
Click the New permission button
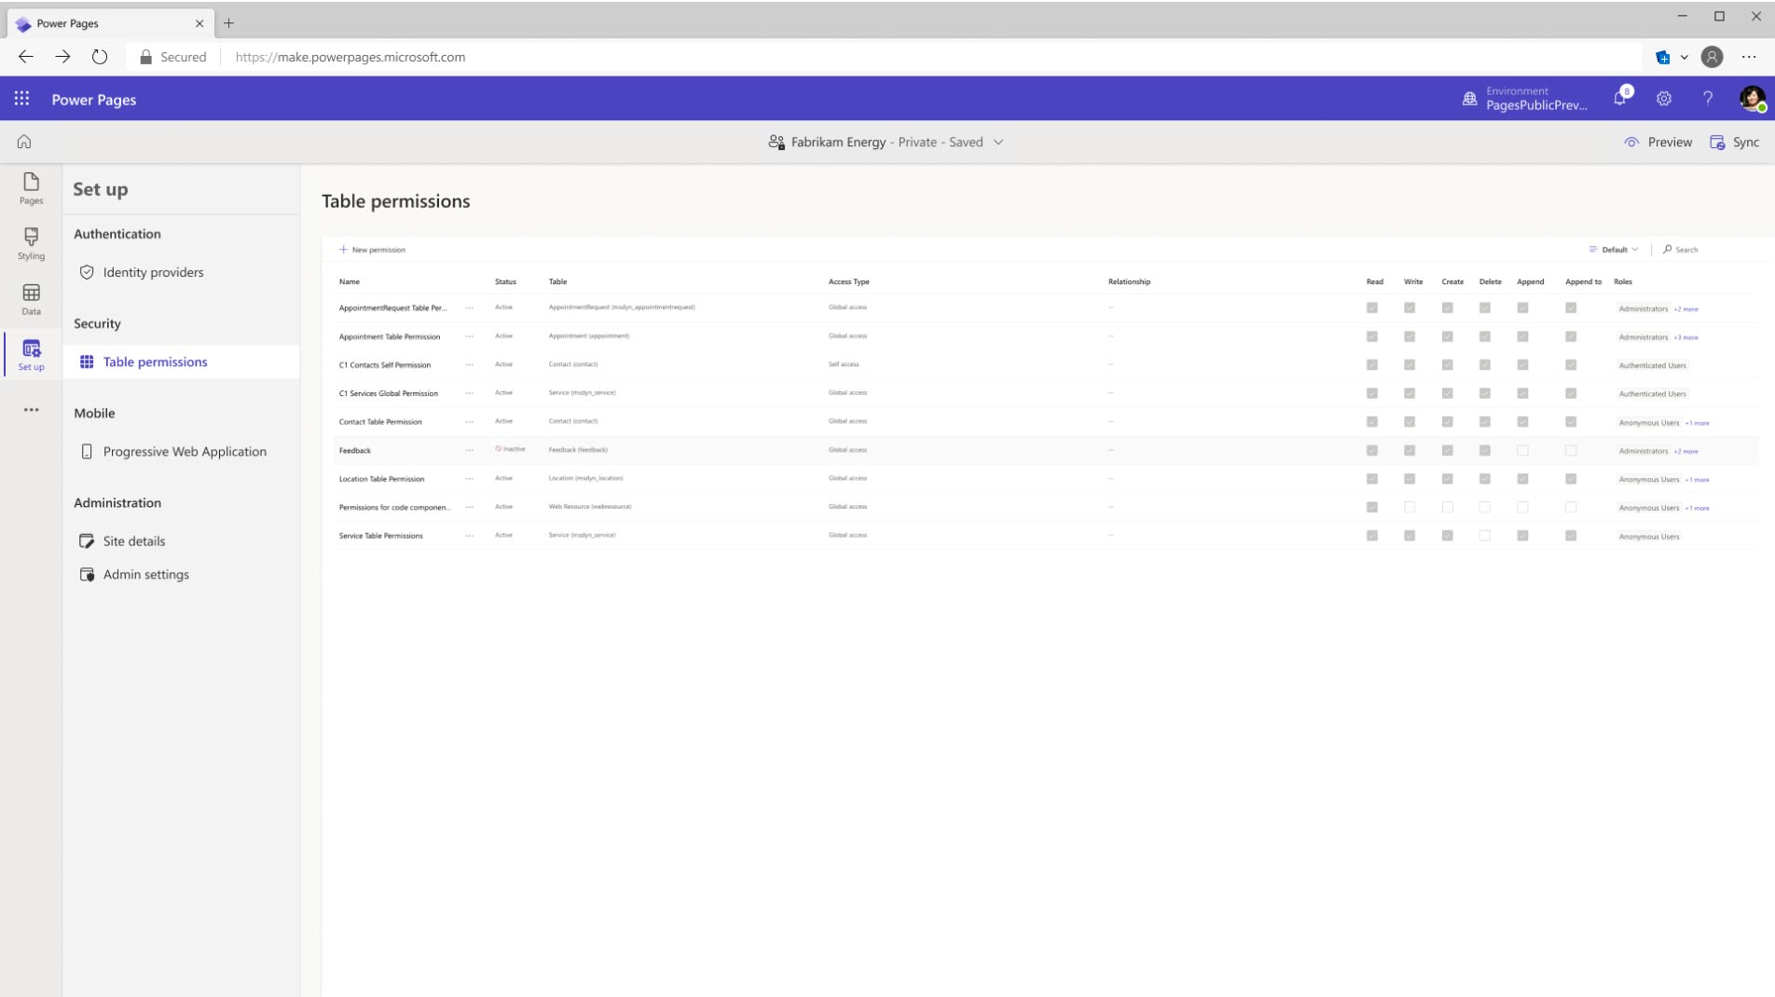point(373,250)
